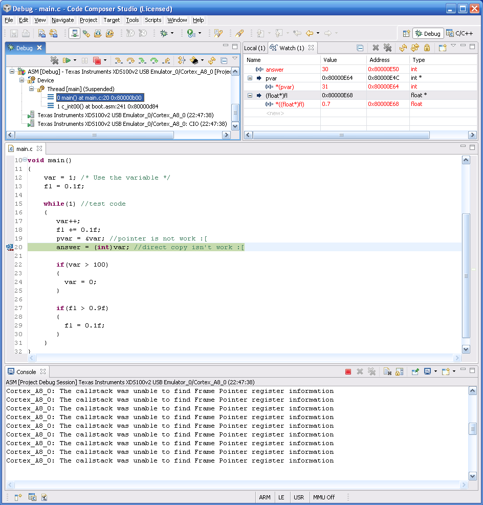Click the green Assembly Step Over icon
The image size is (483, 505).
coord(154,60)
